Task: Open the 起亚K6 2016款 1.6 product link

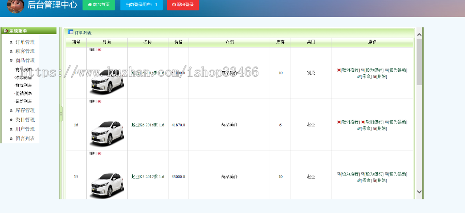Action: tap(148, 125)
